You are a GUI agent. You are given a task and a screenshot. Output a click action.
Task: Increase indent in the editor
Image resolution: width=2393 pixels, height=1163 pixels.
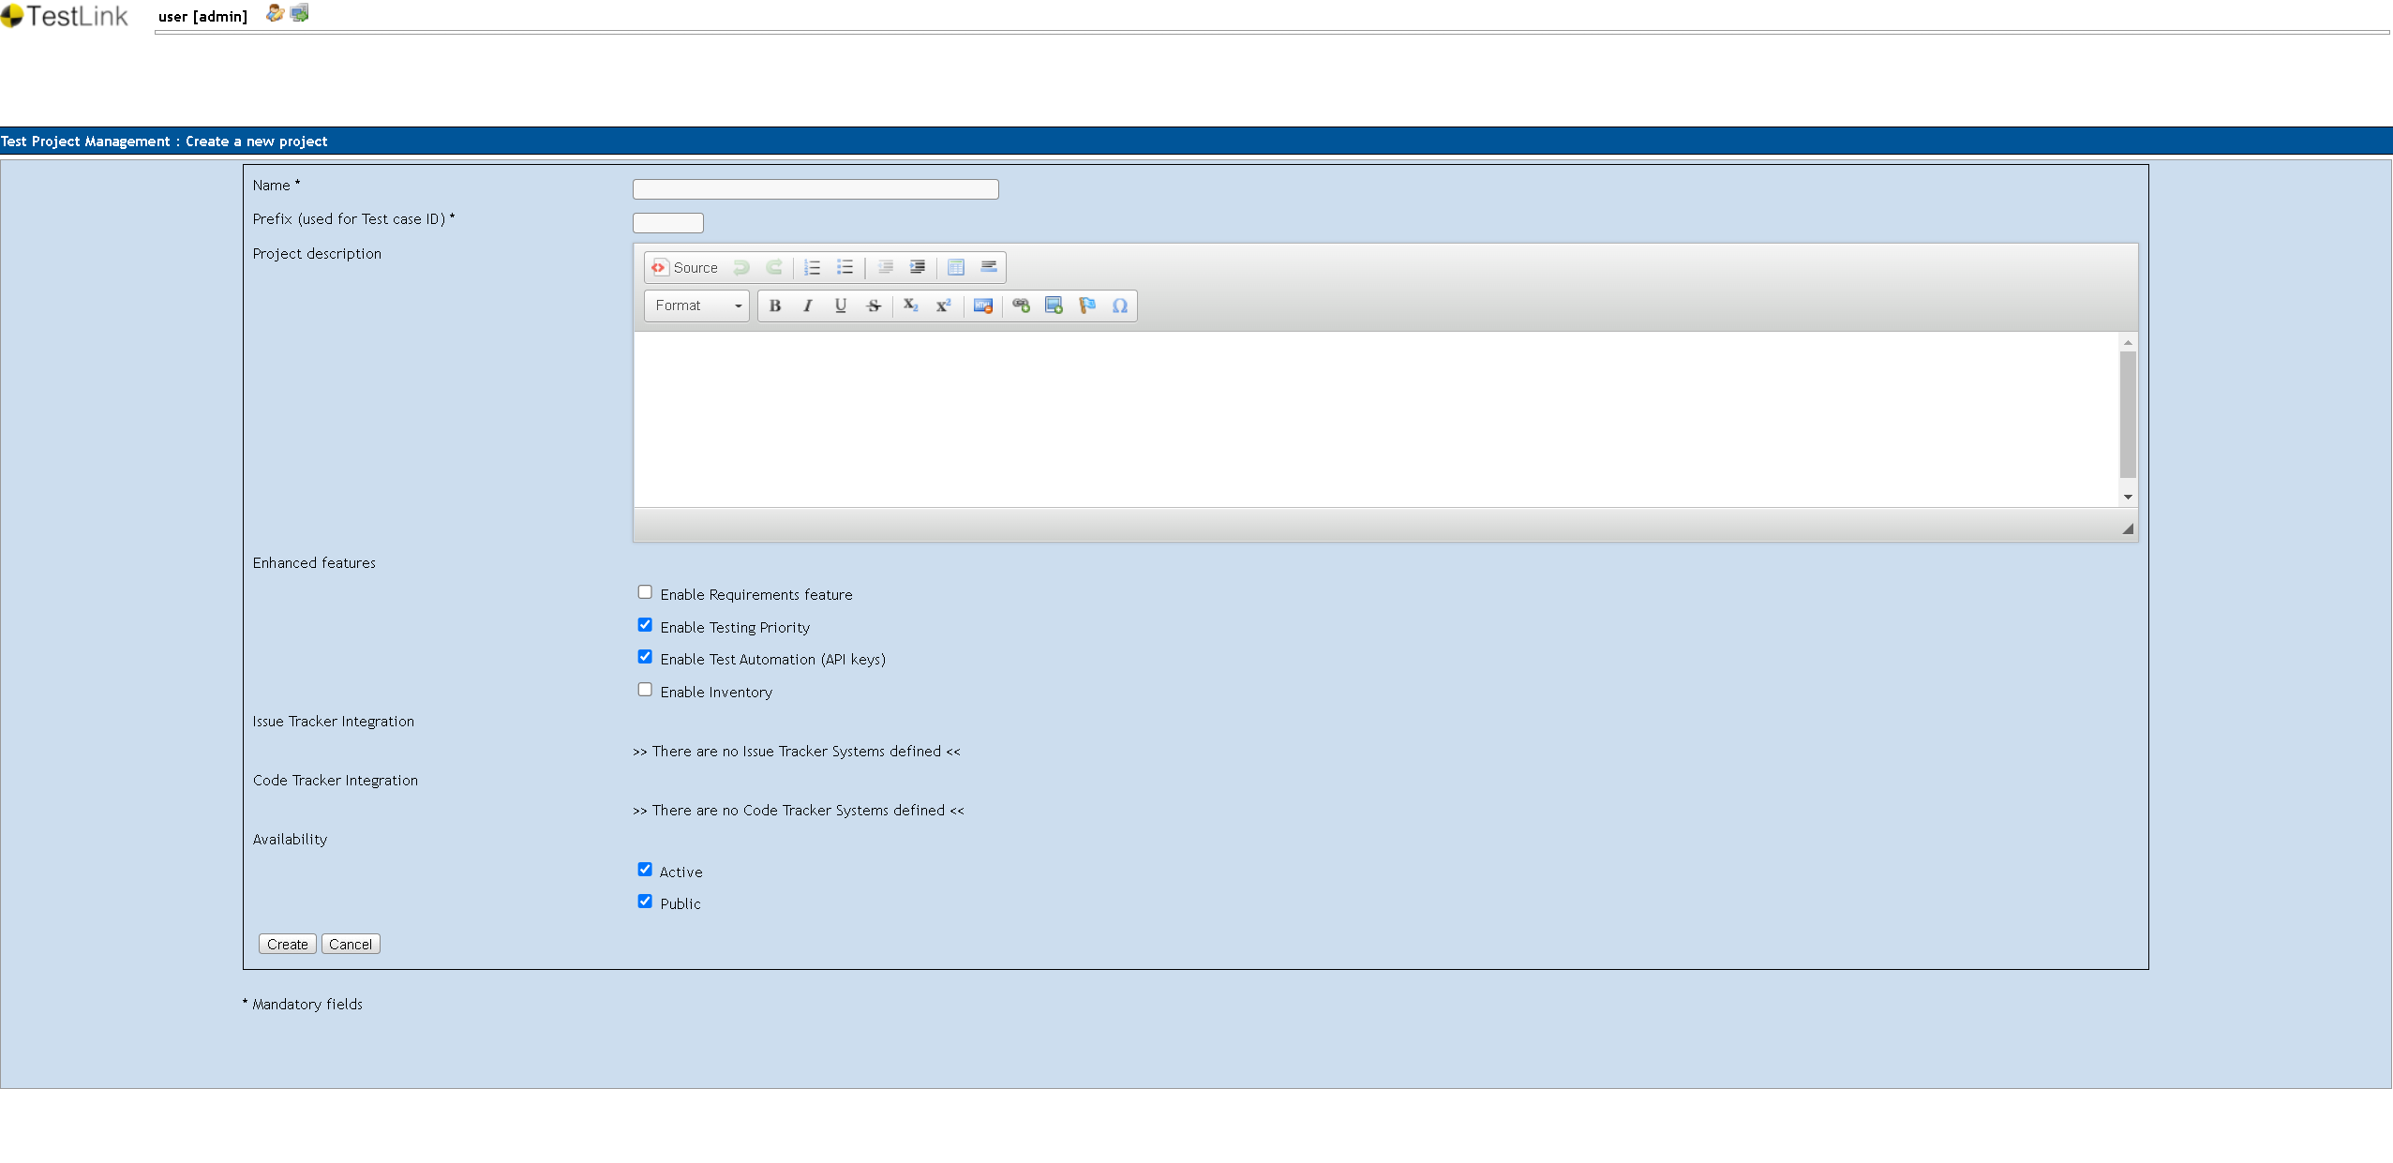click(918, 268)
